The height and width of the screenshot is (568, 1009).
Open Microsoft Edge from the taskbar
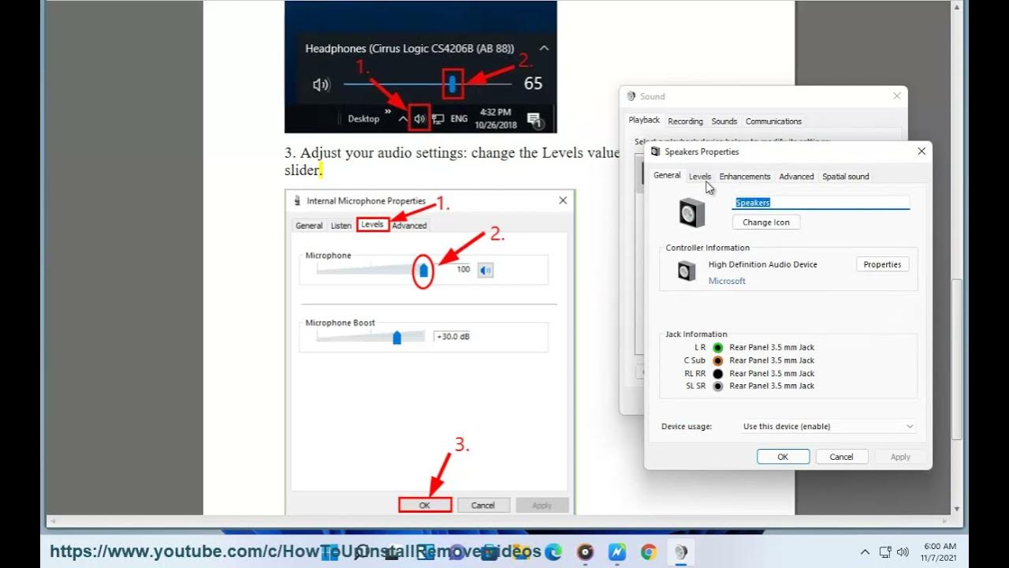[x=554, y=551]
